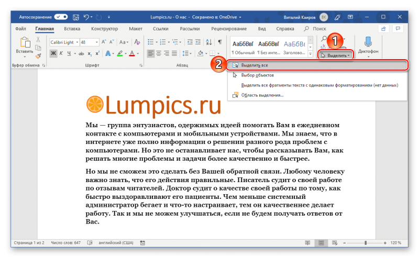Decrease paragraph indent
Screen dimensions: 419x258
tap(190, 42)
